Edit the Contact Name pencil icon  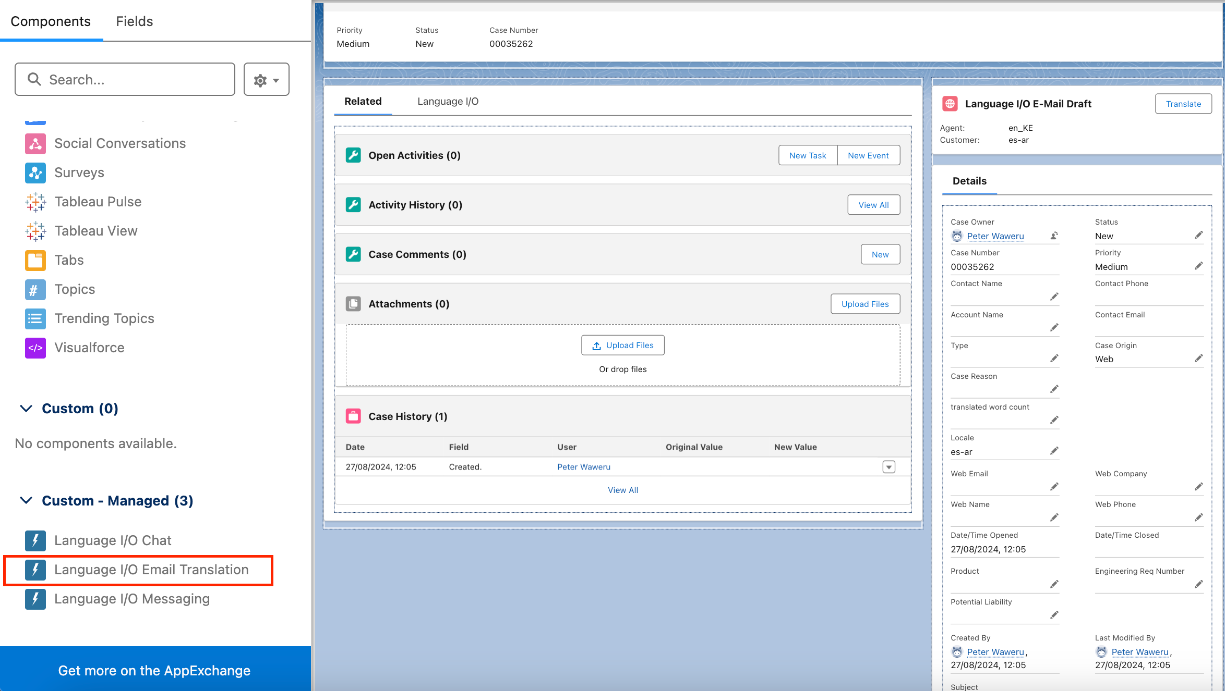coord(1054,297)
